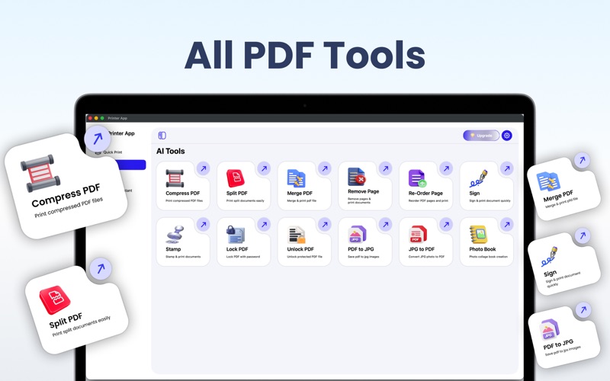Click the large floating Compress PDF card
610x381 pixels.
point(66,186)
